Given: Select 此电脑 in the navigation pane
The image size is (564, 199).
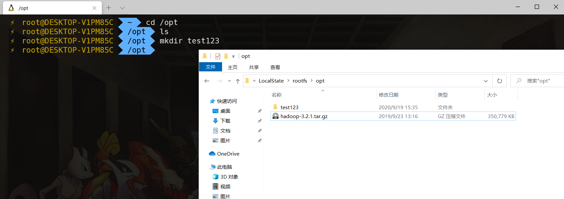Looking at the screenshot, I should point(225,167).
